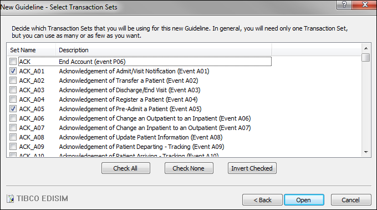Click the TIBCO EDISIM logo icon
Image resolution: width=377 pixels, height=210 pixels.
coord(11,199)
